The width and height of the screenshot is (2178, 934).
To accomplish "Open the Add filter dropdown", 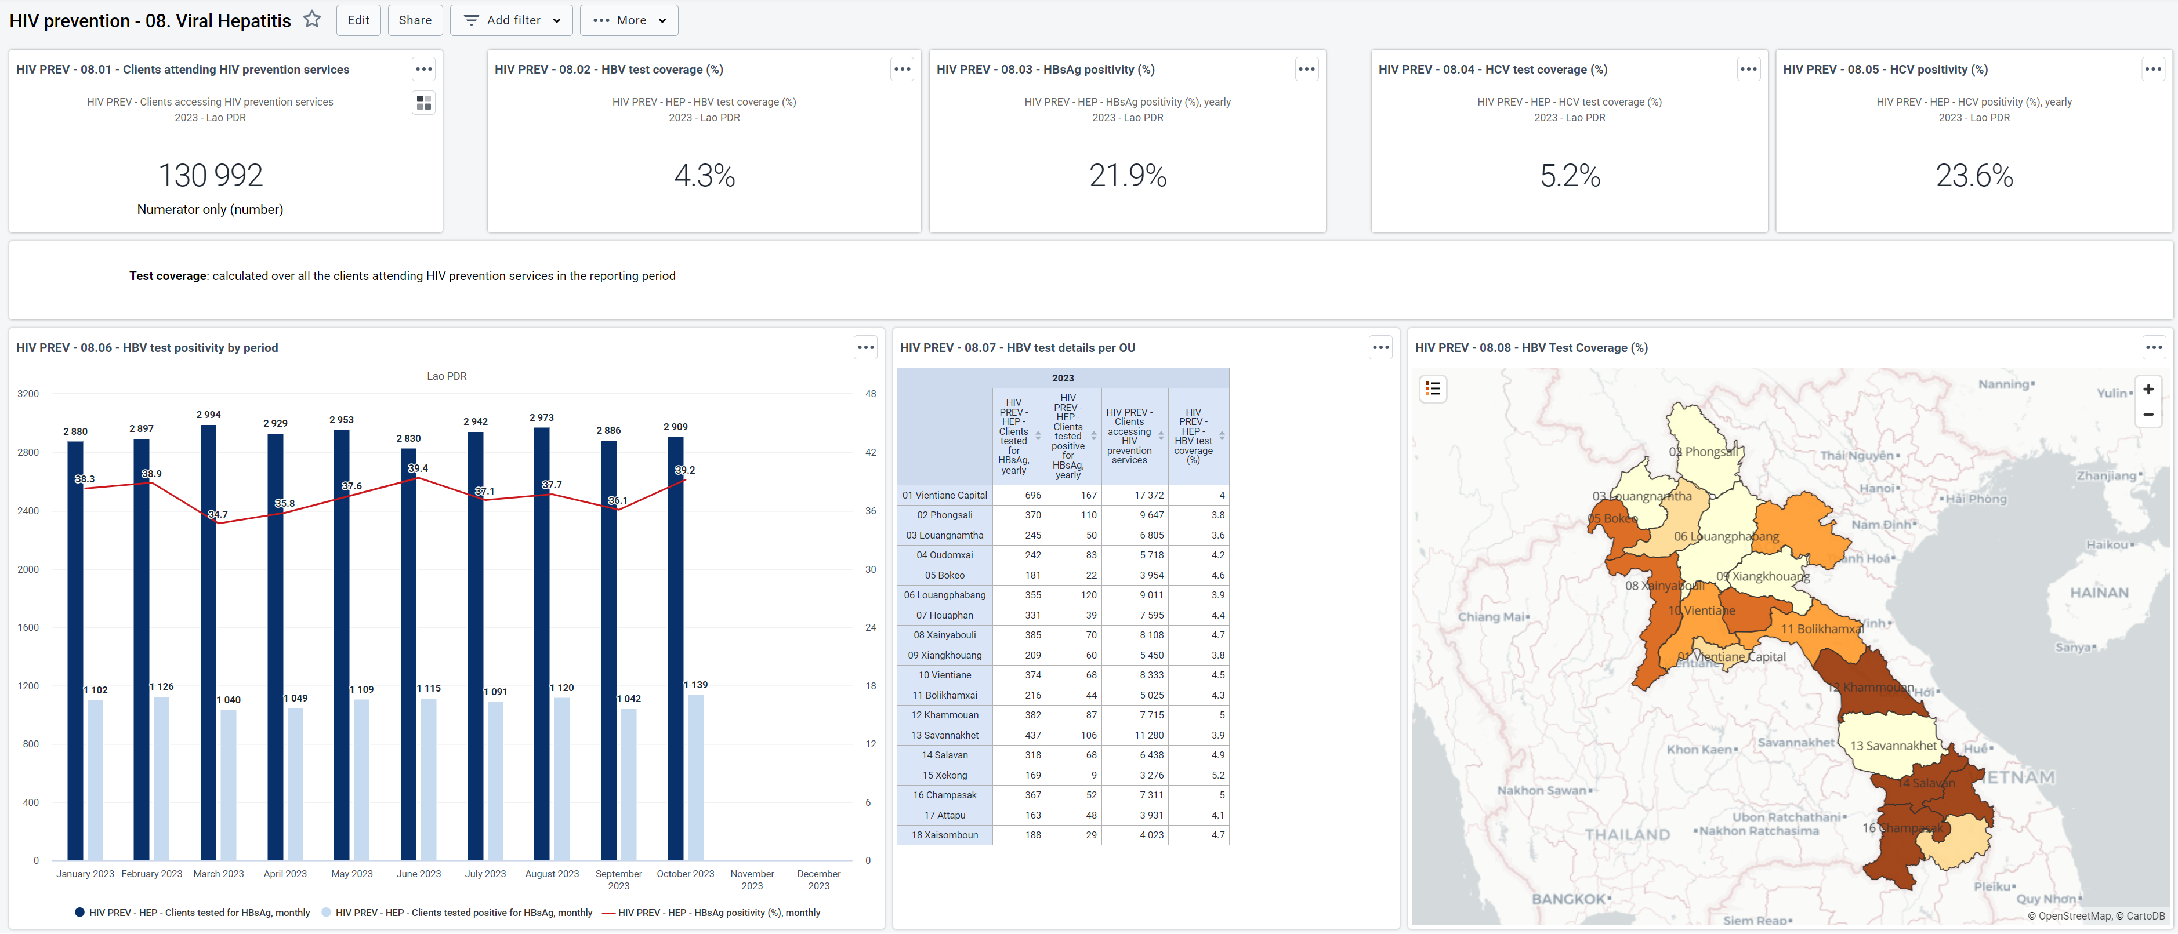I will [512, 20].
